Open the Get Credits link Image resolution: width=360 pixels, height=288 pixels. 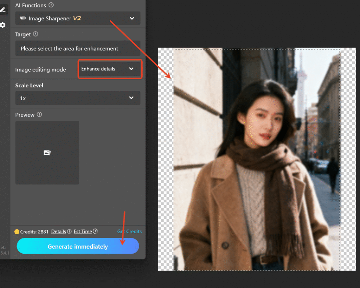click(129, 232)
